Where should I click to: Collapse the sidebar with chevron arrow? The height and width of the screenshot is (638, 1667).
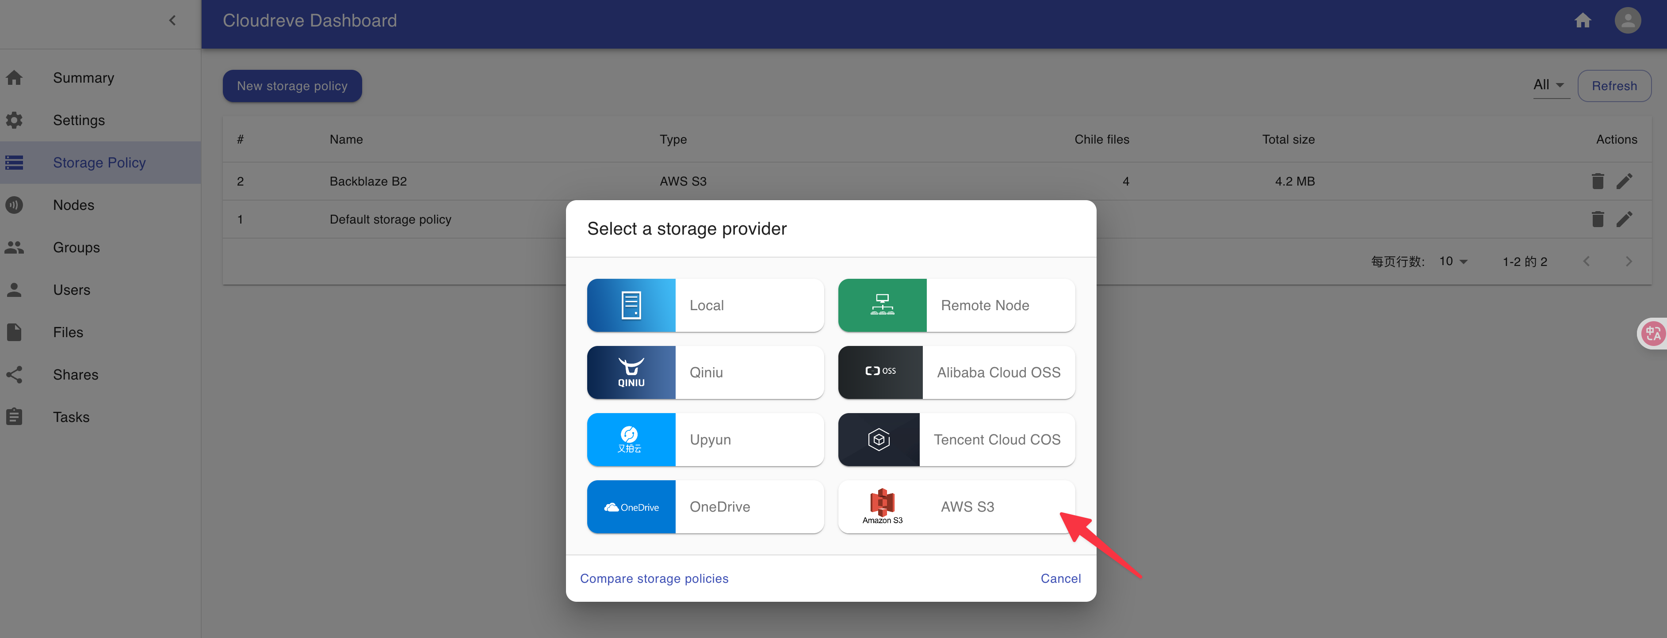[172, 21]
